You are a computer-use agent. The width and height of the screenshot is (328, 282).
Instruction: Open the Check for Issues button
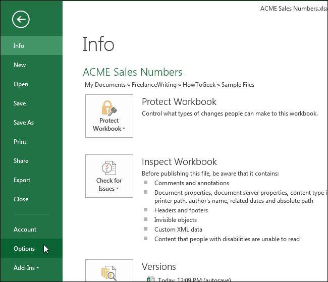[x=109, y=176]
